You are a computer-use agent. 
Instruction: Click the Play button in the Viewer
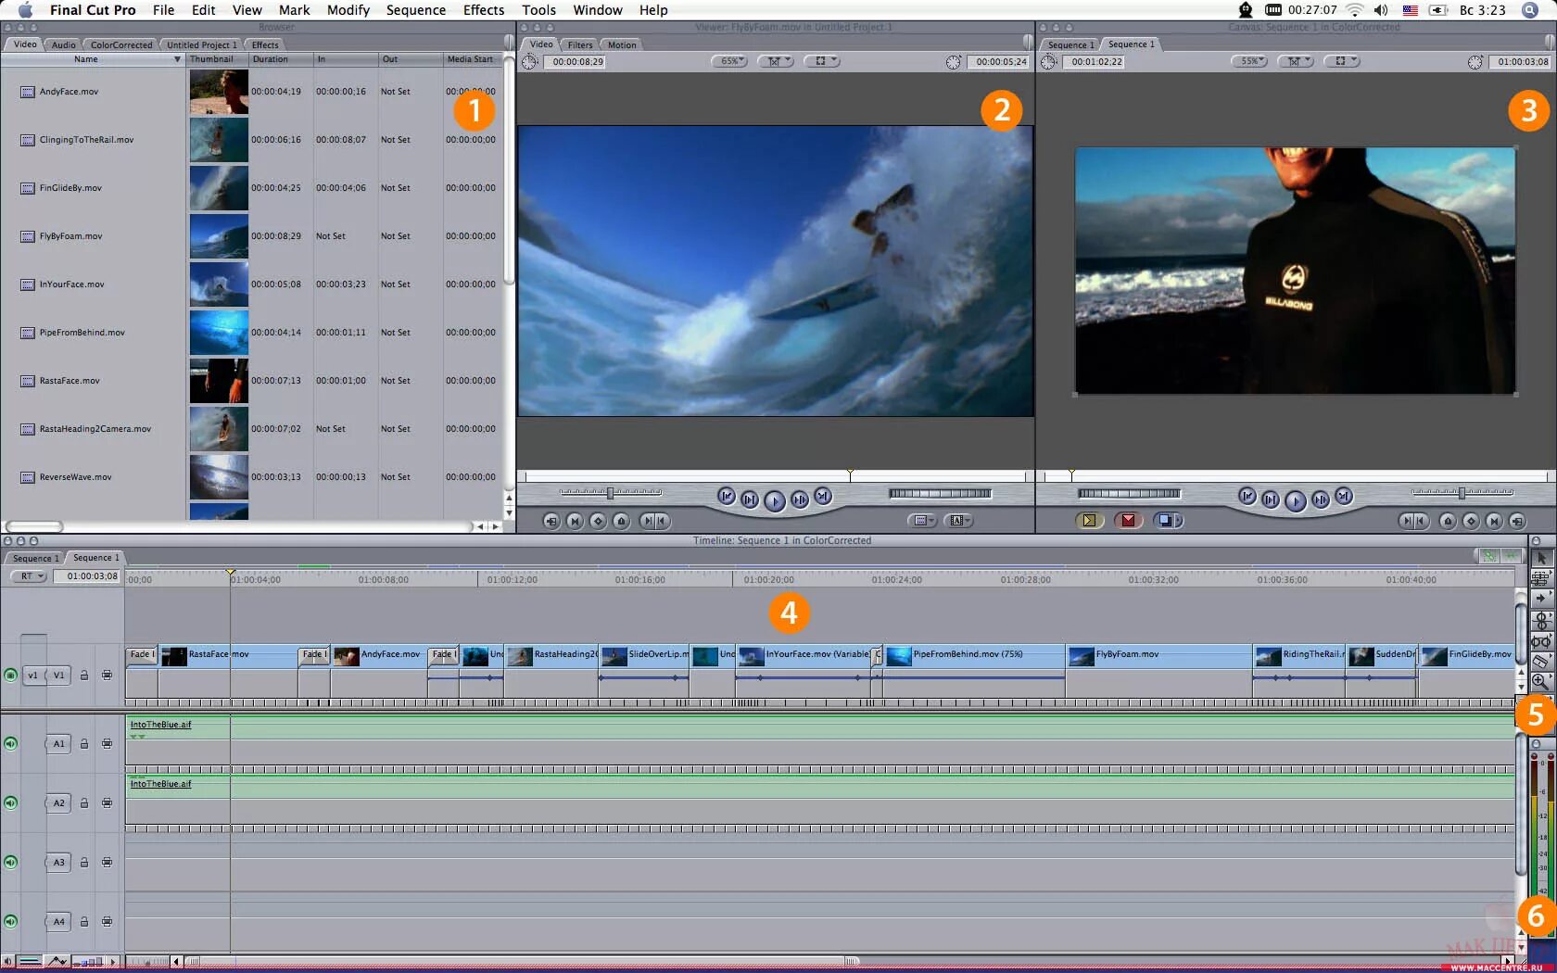click(x=775, y=501)
